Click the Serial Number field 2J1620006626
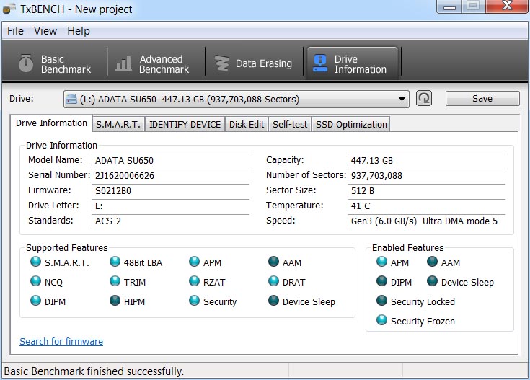This screenshot has height=380, width=530. [171, 175]
